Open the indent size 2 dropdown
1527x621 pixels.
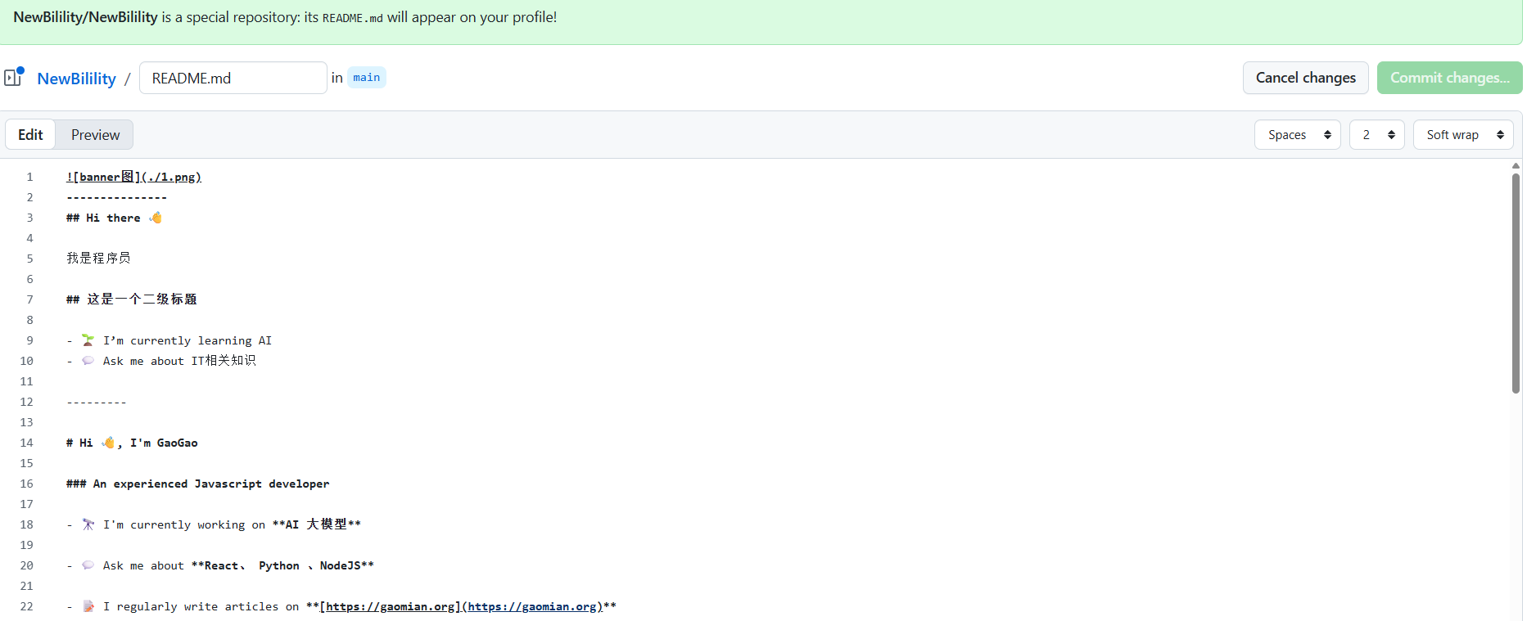pyautogui.click(x=1376, y=135)
